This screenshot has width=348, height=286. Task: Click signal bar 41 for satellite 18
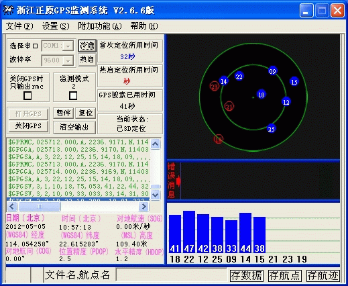click(x=175, y=234)
